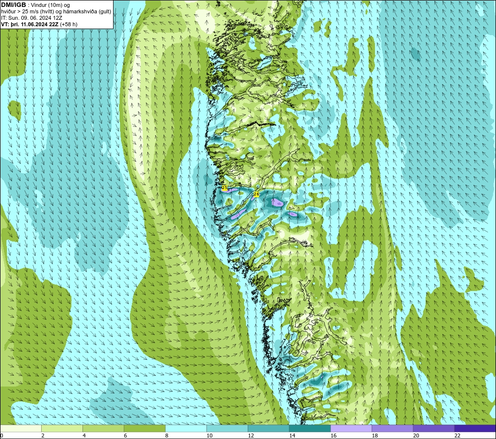This screenshot has height=439, width=496.
Task: Click the 'Vindur (10m) og' header text
Action: tap(50, 5)
